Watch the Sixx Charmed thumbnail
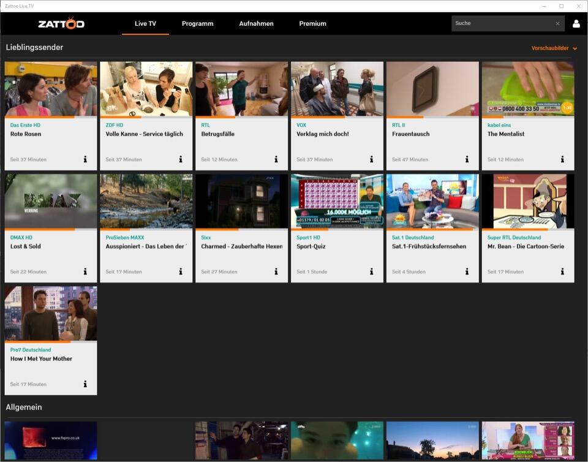Screen dimensions: 588x462 click(x=241, y=202)
